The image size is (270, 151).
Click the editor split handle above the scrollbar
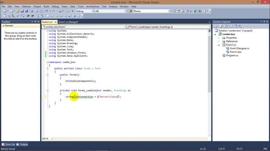(x=209, y=31)
